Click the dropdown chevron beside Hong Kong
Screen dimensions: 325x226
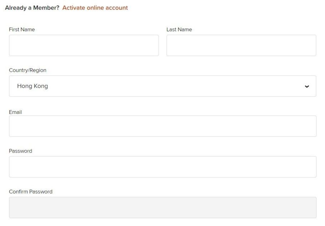click(x=307, y=86)
